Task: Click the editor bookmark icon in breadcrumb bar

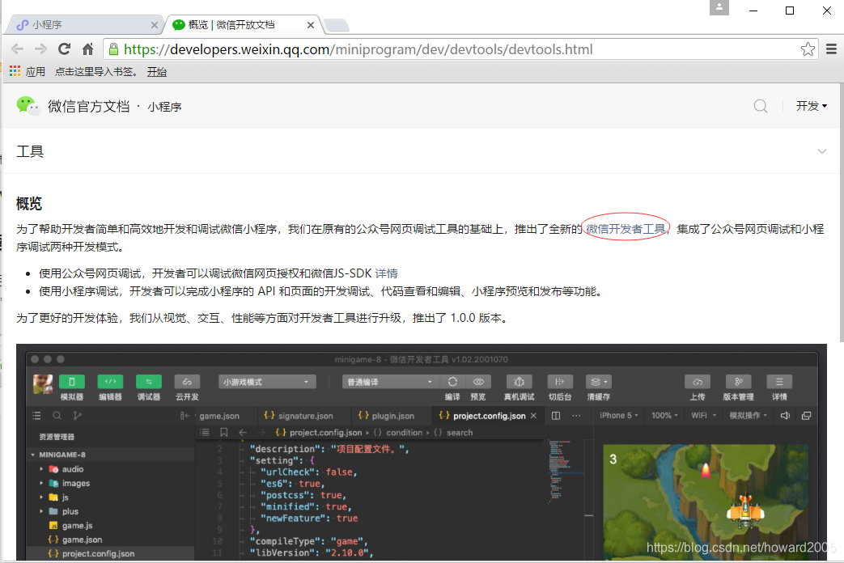Action: click(224, 432)
